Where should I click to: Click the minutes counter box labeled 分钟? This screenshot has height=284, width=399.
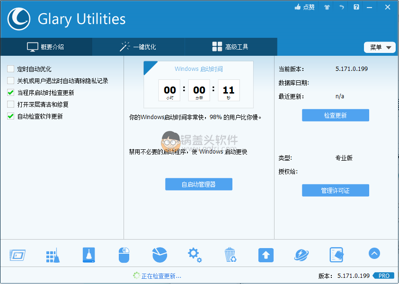[x=199, y=90]
